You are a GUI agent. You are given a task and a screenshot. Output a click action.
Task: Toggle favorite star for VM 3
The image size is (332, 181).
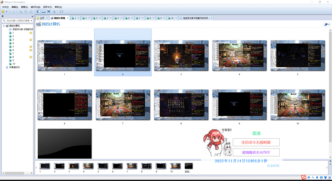coord(31,39)
